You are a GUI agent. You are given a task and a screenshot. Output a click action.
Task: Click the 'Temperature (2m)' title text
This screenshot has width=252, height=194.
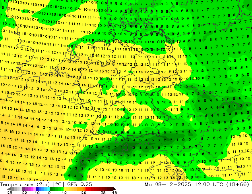coord(25,184)
